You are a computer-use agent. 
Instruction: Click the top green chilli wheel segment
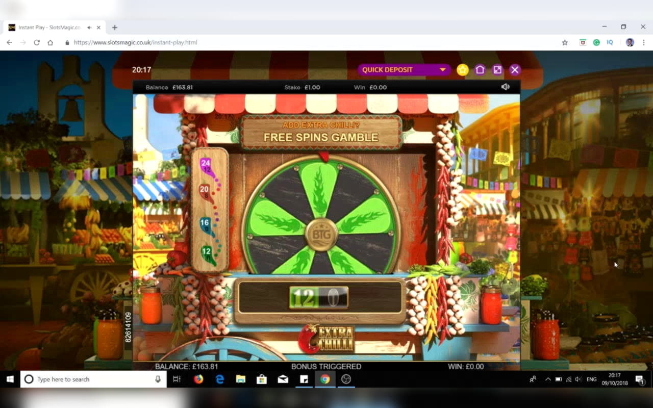319,189
